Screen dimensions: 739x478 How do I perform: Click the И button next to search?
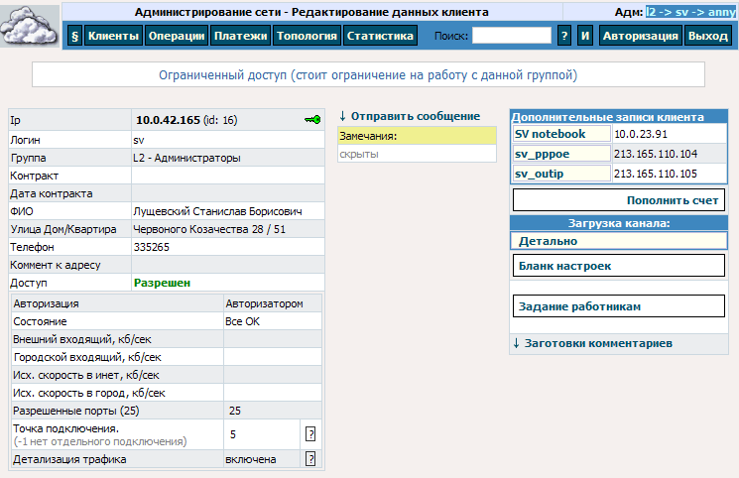coord(585,36)
